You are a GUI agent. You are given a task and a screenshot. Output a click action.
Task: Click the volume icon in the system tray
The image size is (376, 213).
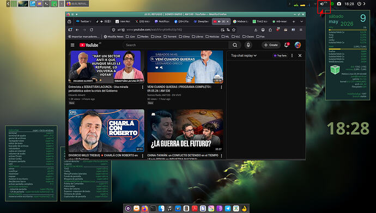(322, 4)
